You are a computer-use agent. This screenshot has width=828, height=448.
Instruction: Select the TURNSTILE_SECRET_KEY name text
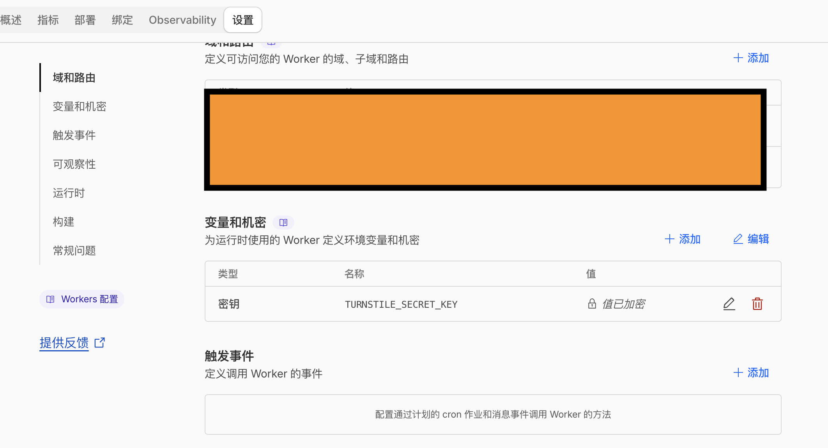[x=401, y=304]
